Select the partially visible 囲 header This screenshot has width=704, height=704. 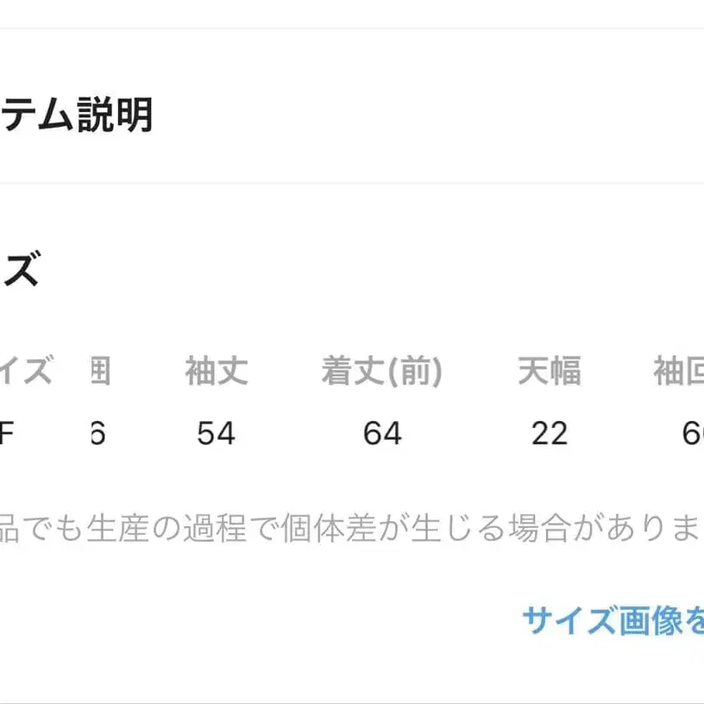(x=99, y=371)
